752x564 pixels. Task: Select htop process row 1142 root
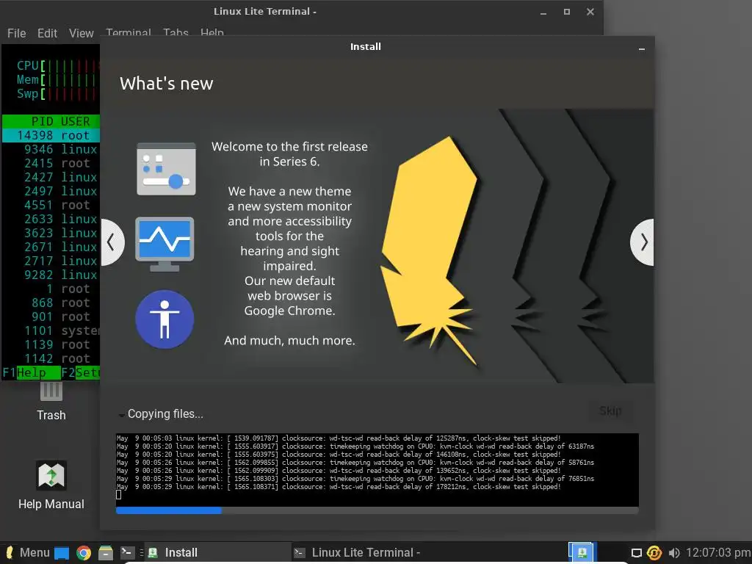point(51,358)
